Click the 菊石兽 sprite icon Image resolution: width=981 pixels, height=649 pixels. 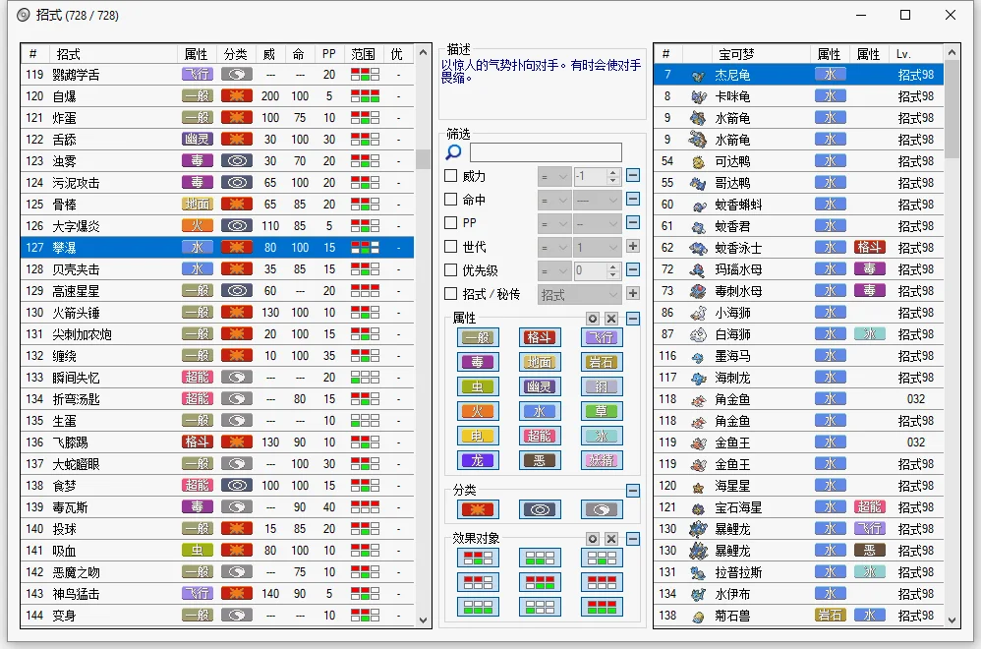point(698,616)
